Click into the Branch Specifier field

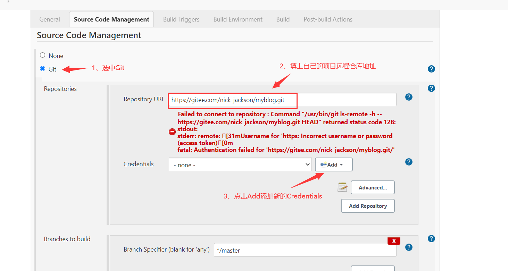[305, 250]
